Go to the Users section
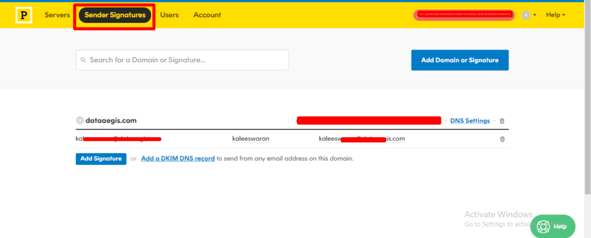The width and height of the screenshot is (591, 238). (x=169, y=15)
